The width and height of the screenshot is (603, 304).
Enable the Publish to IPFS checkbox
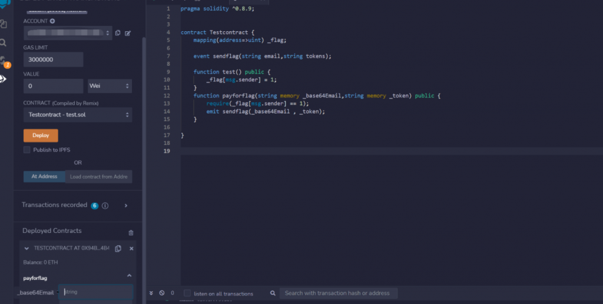coord(27,150)
